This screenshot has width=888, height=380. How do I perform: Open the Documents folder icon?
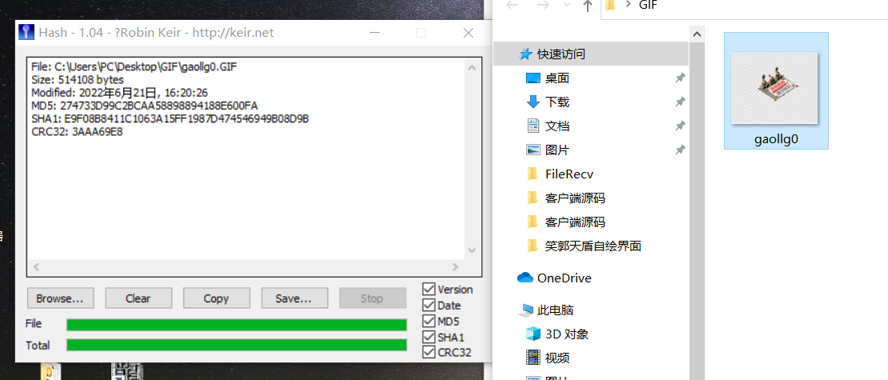(x=533, y=126)
